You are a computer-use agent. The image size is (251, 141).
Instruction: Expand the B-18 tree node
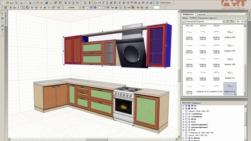pos(184,130)
